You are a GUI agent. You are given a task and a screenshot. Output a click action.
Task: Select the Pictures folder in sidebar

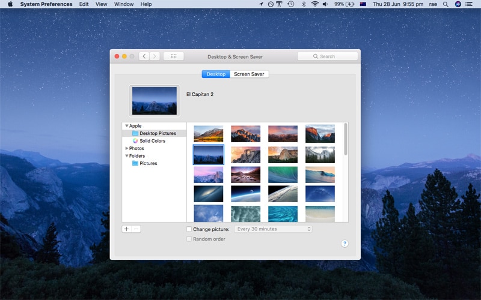[148, 163]
